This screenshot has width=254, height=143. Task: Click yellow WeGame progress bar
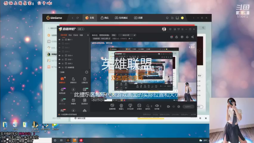[151, 119]
